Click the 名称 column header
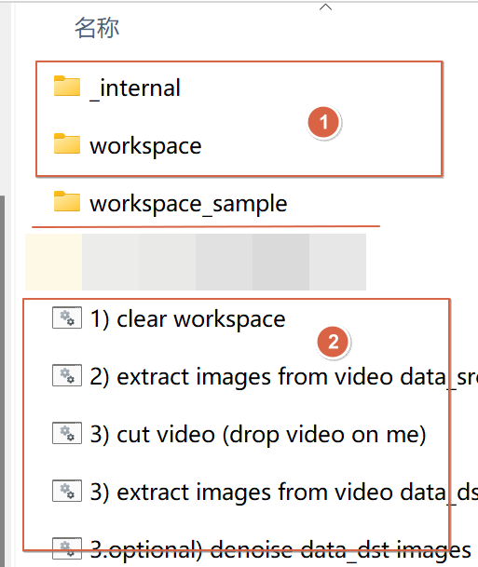Screen dimensions: 478x567 (97, 28)
